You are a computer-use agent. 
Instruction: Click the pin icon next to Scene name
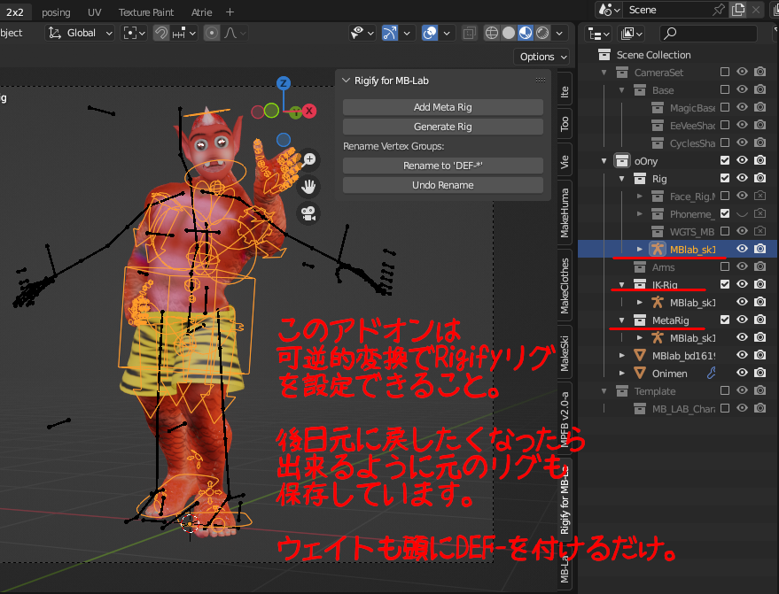(720, 10)
